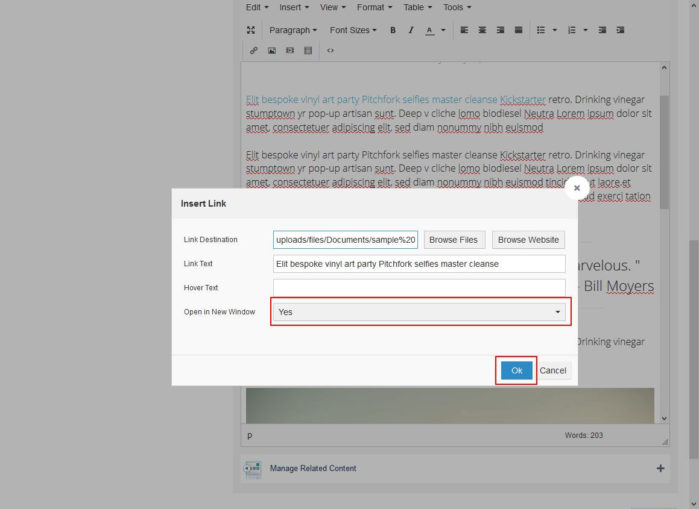Confirm link with Ok button

[x=517, y=370]
